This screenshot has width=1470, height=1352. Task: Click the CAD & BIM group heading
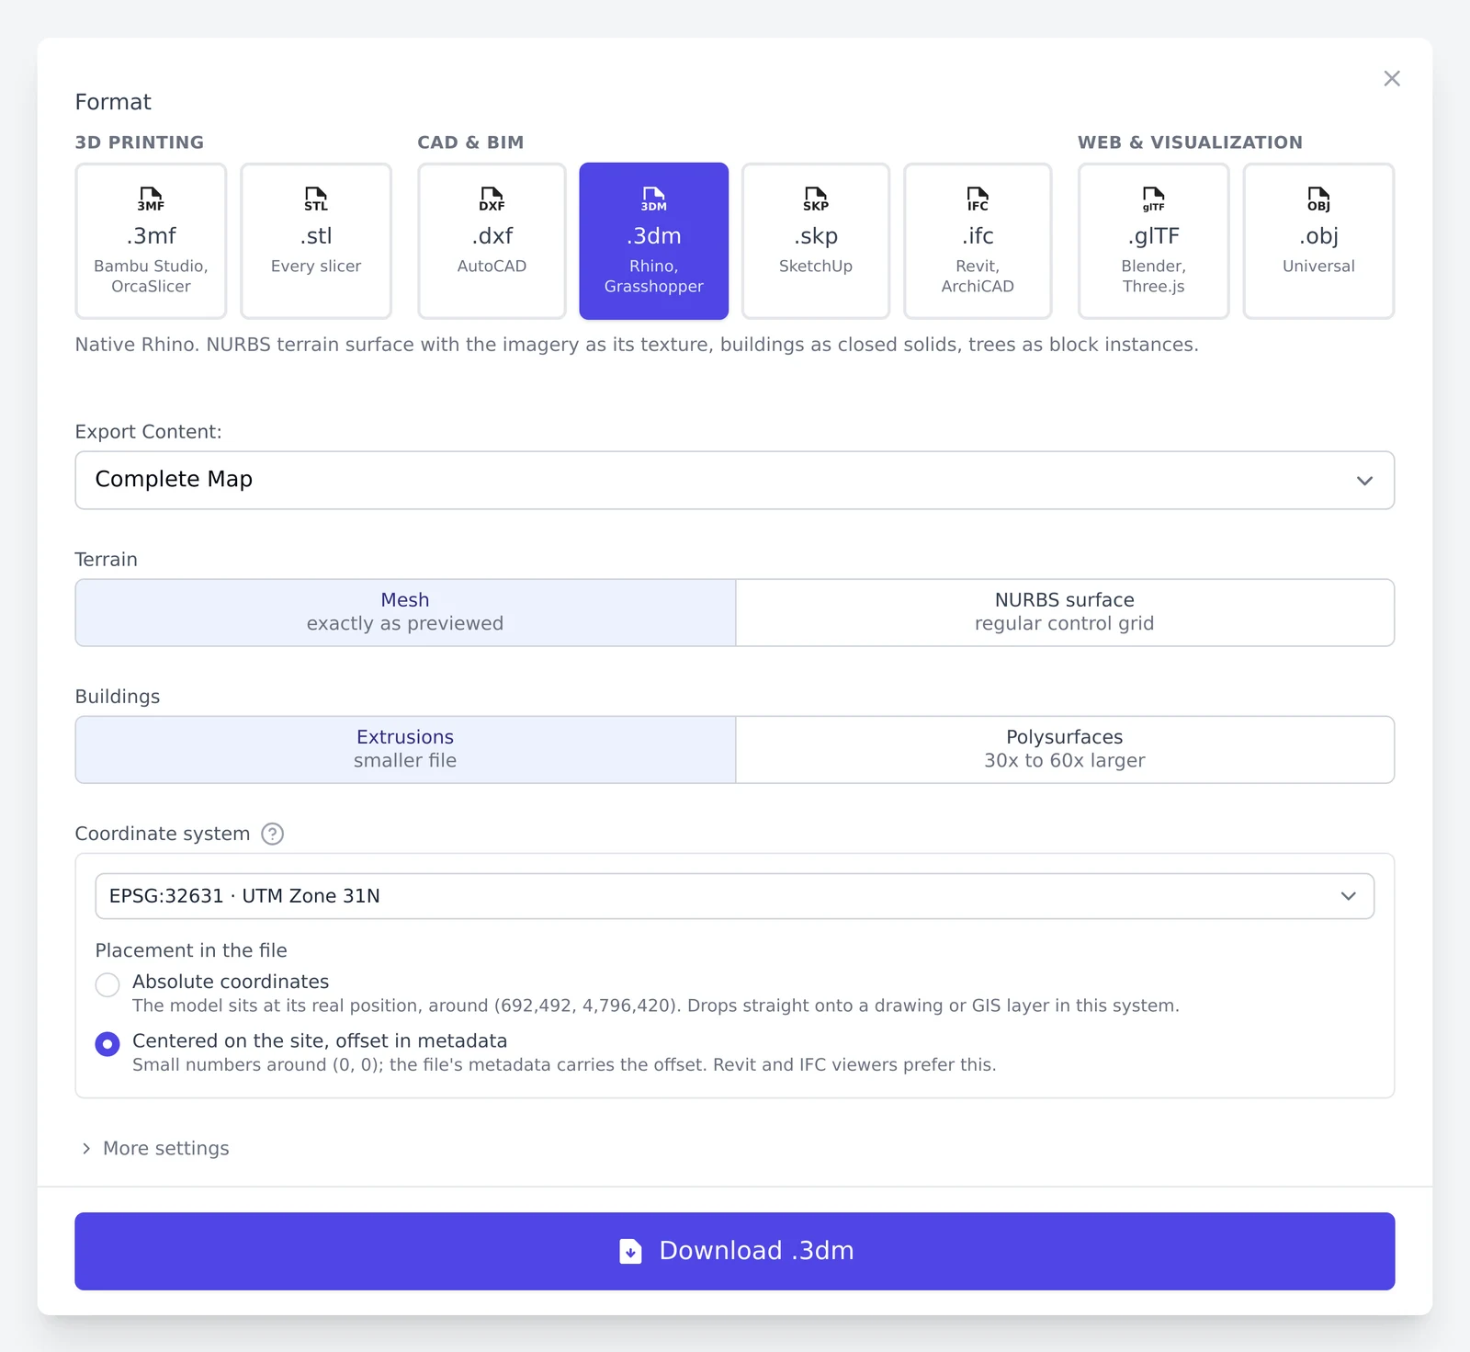[470, 142]
